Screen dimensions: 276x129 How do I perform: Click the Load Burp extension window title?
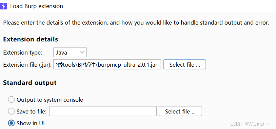(37, 6)
